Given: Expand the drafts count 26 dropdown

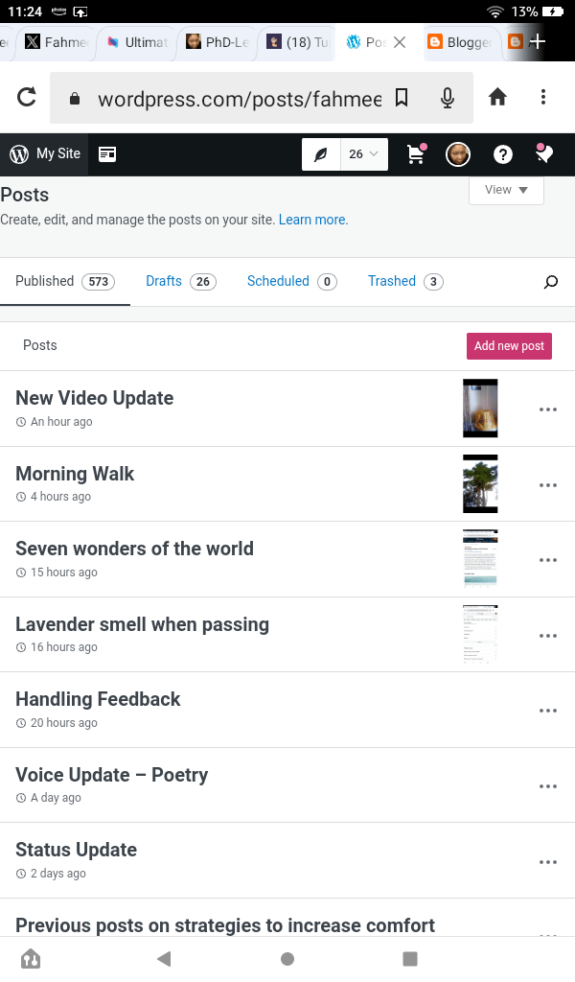Looking at the screenshot, I should click(x=364, y=154).
